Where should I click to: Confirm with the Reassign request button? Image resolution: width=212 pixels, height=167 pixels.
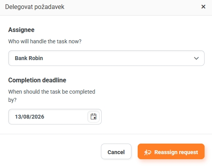(171, 151)
